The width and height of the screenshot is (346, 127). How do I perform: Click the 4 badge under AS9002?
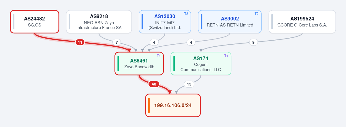point(191,42)
